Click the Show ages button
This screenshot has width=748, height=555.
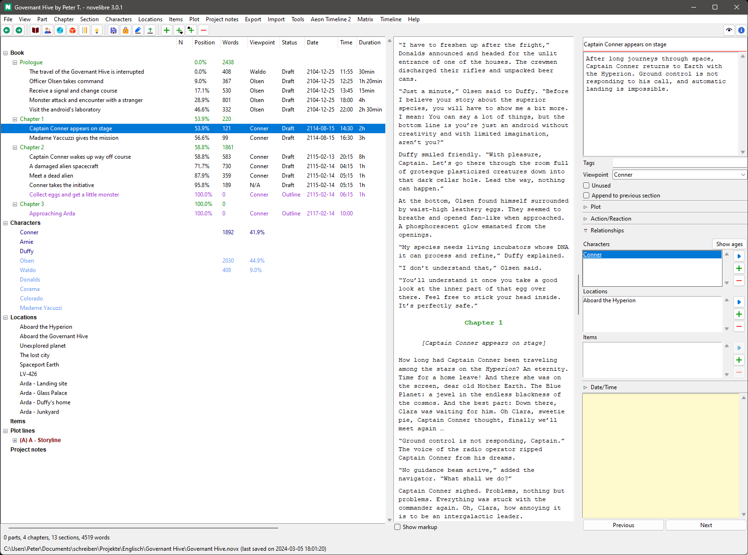(729, 244)
